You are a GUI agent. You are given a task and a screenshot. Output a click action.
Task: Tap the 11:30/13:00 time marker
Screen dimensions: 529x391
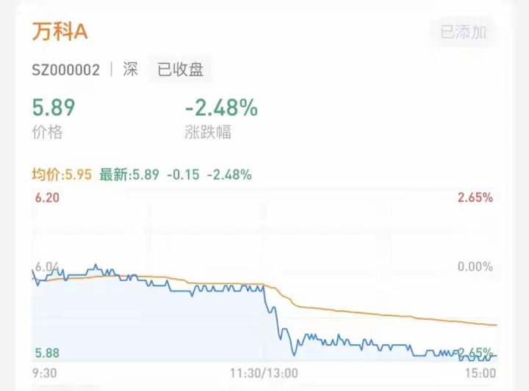click(264, 373)
